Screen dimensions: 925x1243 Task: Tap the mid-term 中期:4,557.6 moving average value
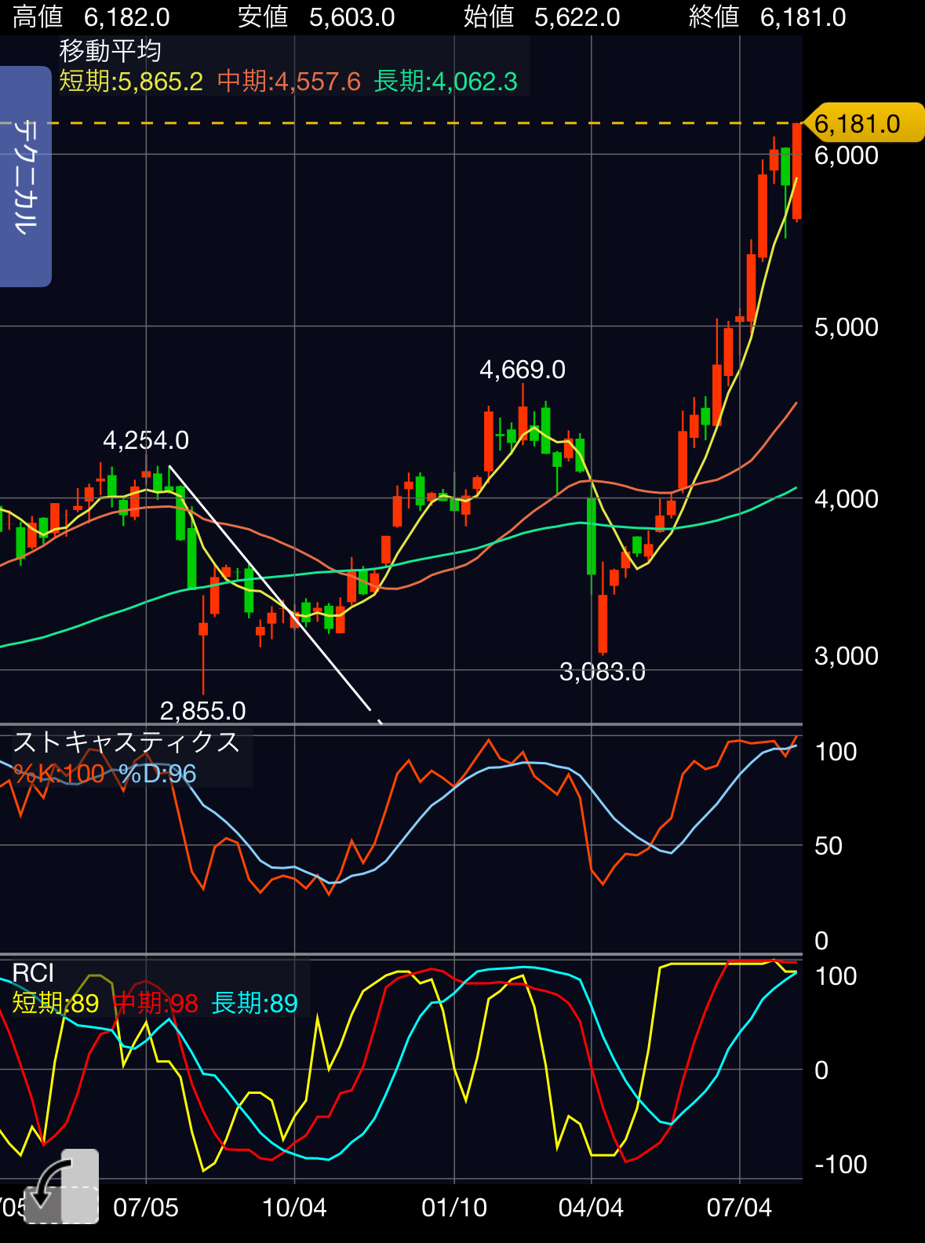coord(289,82)
